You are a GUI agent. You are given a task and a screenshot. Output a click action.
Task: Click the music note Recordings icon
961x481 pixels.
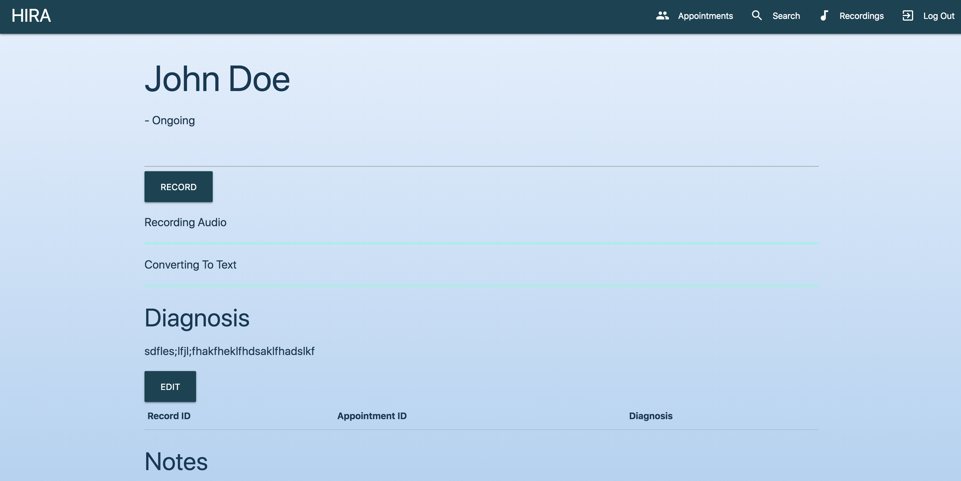824,16
